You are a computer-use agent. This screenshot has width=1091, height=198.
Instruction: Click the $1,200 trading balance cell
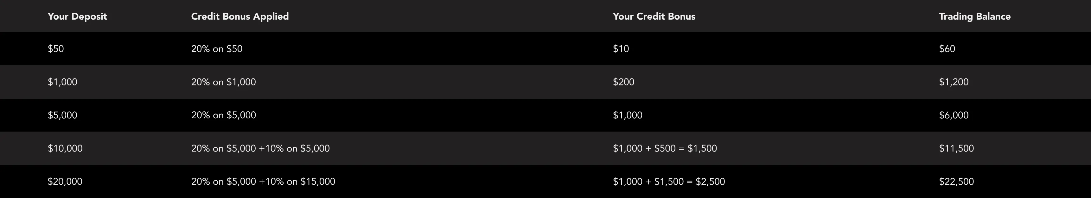953,82
